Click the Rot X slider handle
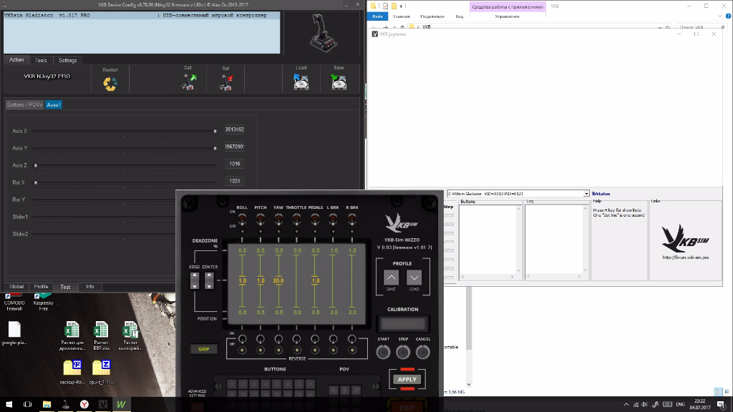Screen dimensions: 733x412 pos(36,182)
